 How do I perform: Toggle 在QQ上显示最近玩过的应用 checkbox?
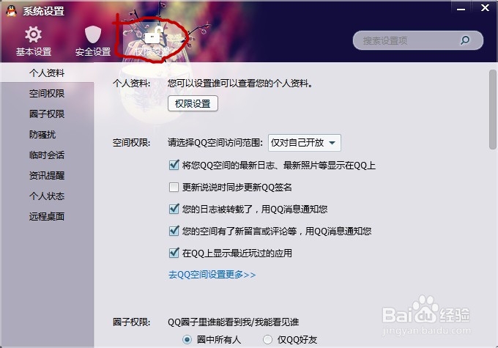point(174,253)
